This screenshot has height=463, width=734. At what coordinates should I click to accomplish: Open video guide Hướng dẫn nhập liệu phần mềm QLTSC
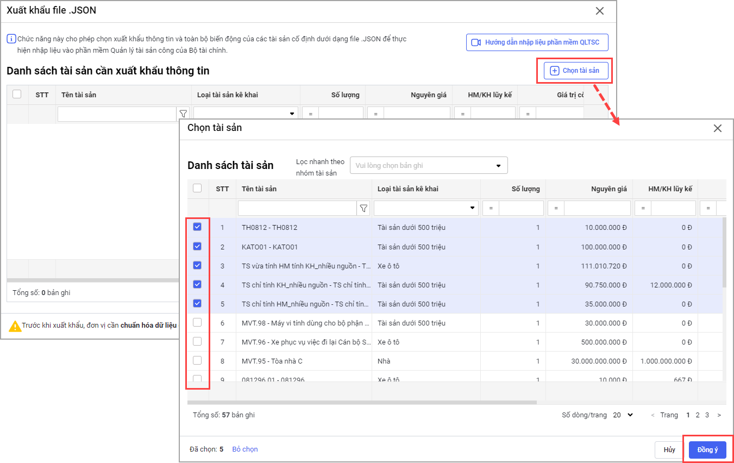[x=537, y=42]
